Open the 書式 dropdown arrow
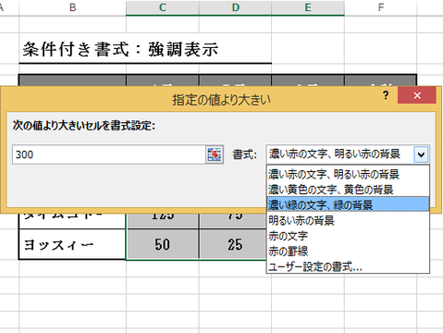 [x=421, y=154]
